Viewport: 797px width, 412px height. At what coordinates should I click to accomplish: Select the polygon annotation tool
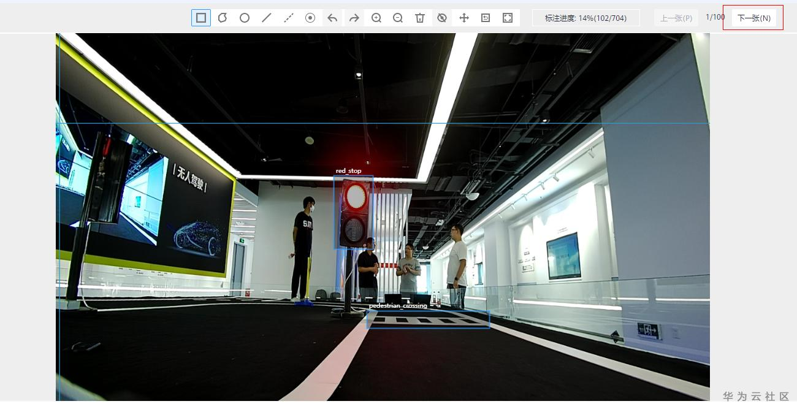tap(223, 18)
